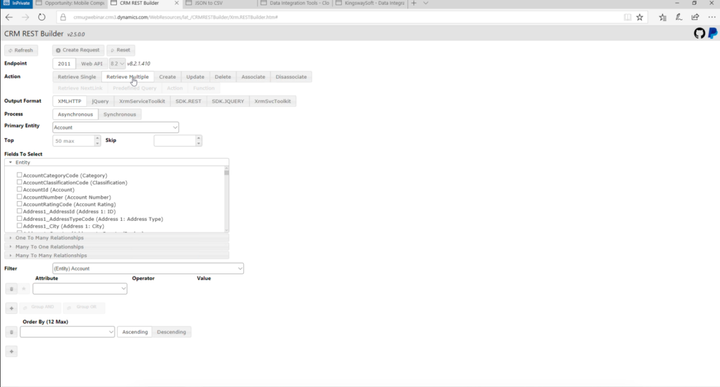Expand Many To One Relationships
The image size is (720, 387).
tap(116, 247)
